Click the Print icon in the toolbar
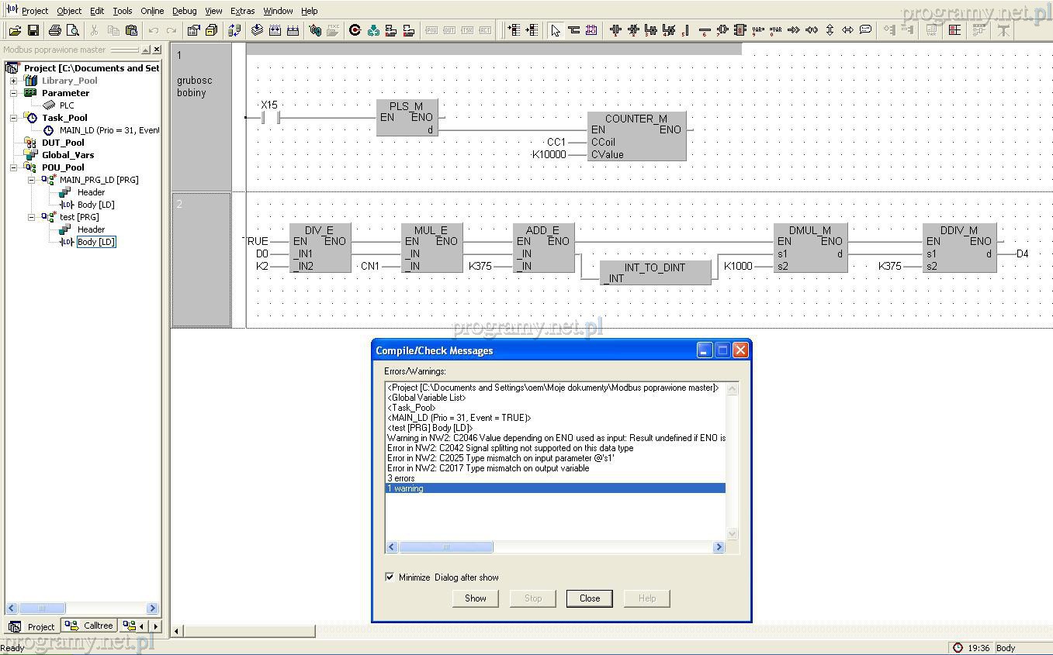 54,30
